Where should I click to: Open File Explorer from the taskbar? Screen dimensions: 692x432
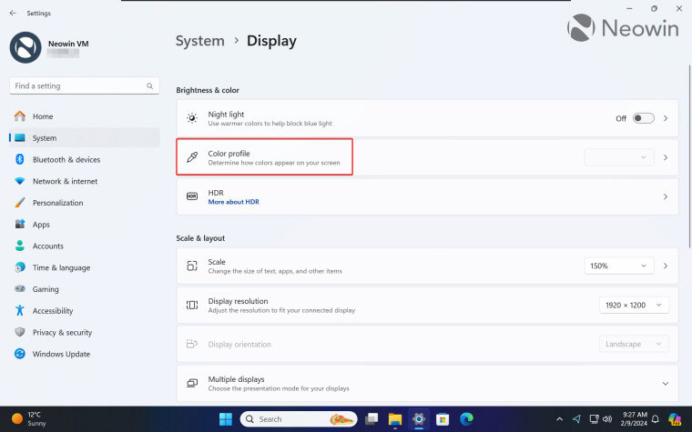395,419
